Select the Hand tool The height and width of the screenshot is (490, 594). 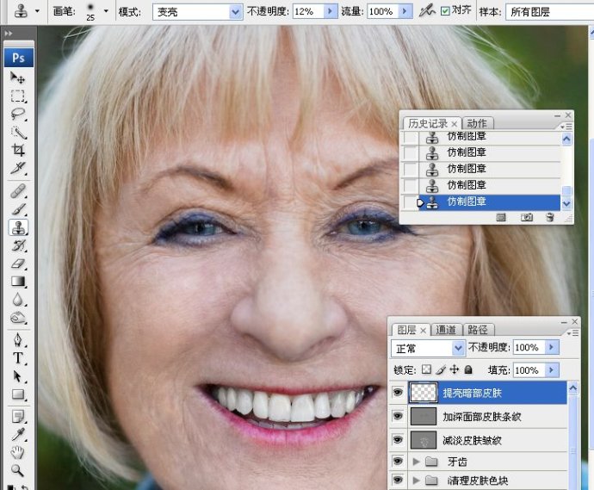(17, 452)
